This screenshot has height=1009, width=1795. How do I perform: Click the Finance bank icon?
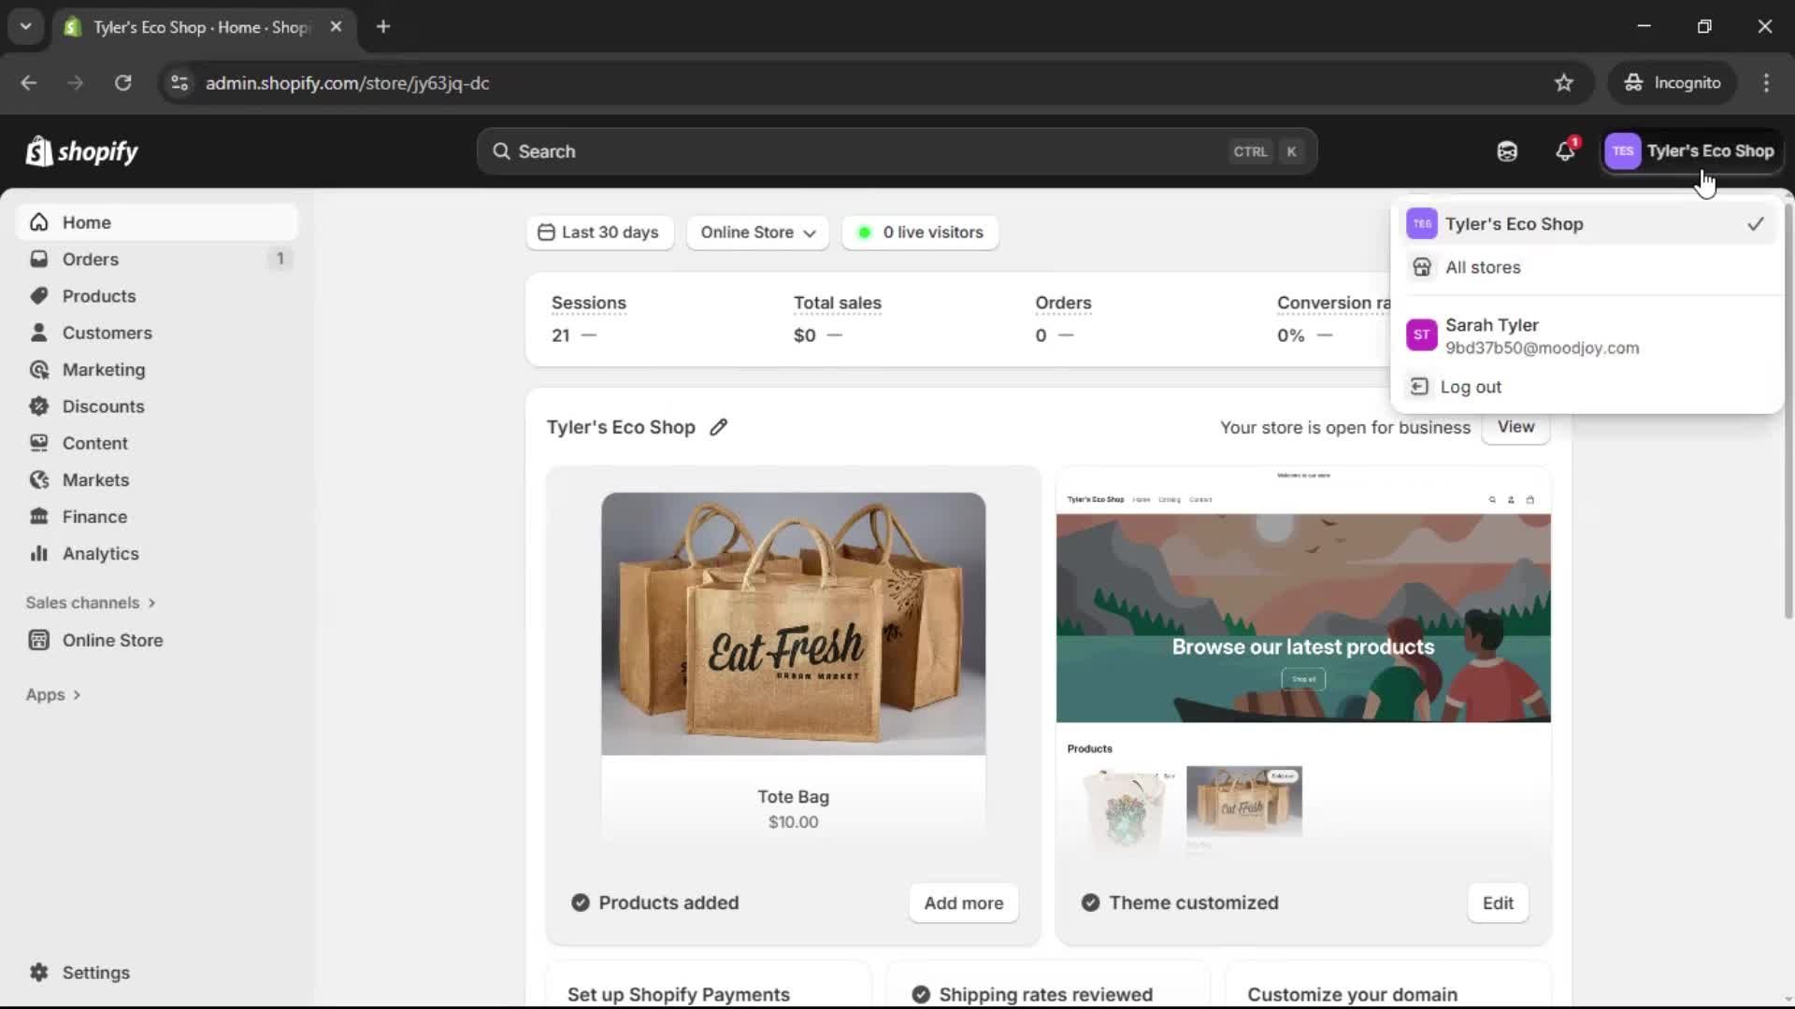38,517
